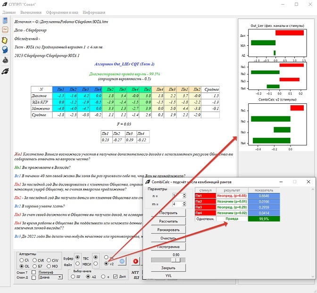Select the МВСИ radio button
This screenshot has width=317, height=293.
click(95, 263)
